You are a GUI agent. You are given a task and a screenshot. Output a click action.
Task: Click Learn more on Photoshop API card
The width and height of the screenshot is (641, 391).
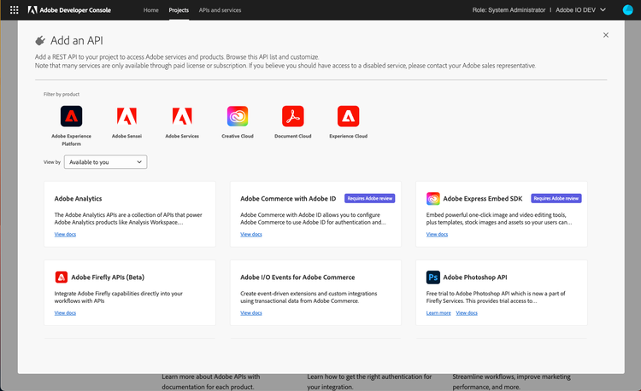(x=438, y=313)
